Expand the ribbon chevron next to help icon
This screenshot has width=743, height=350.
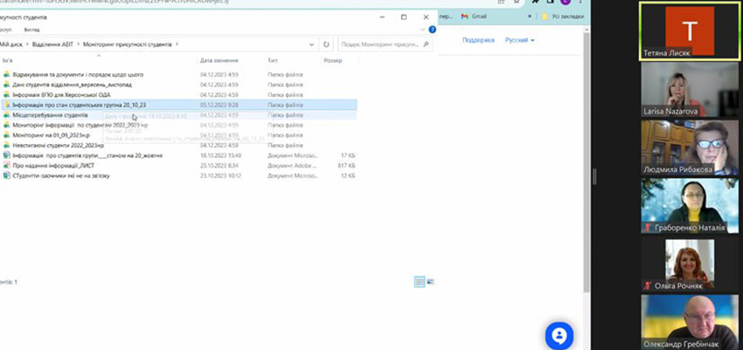click(x=423, y=29)
